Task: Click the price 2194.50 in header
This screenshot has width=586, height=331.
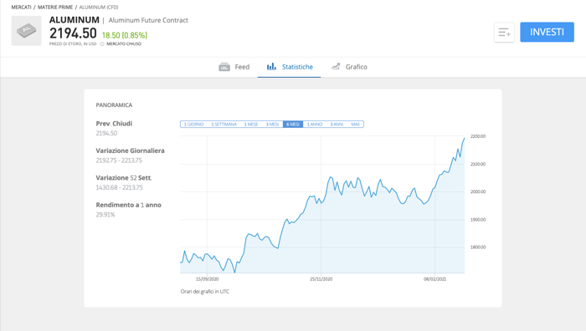Action: (x=73, y=33)
